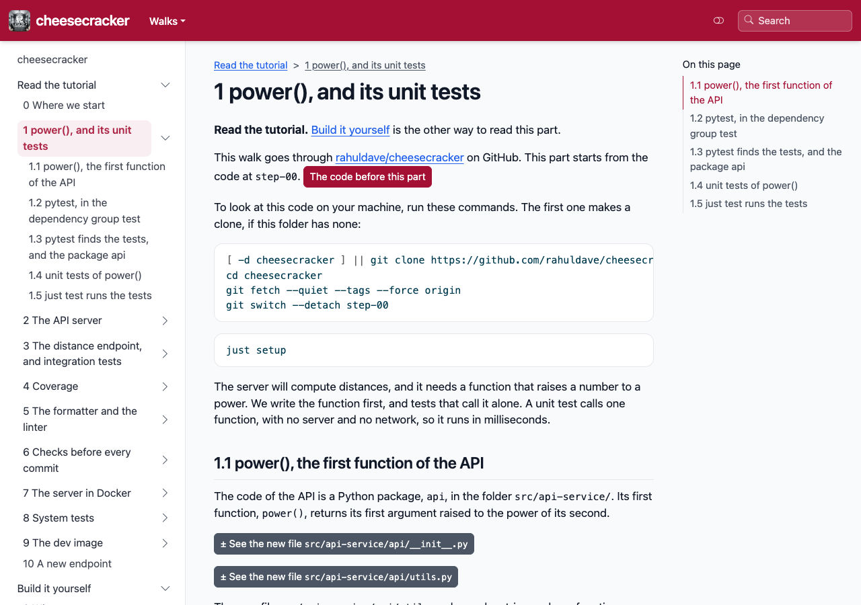
Task: Expand '7 The server in Docker' chevron
Action: [x=165, y=493]
